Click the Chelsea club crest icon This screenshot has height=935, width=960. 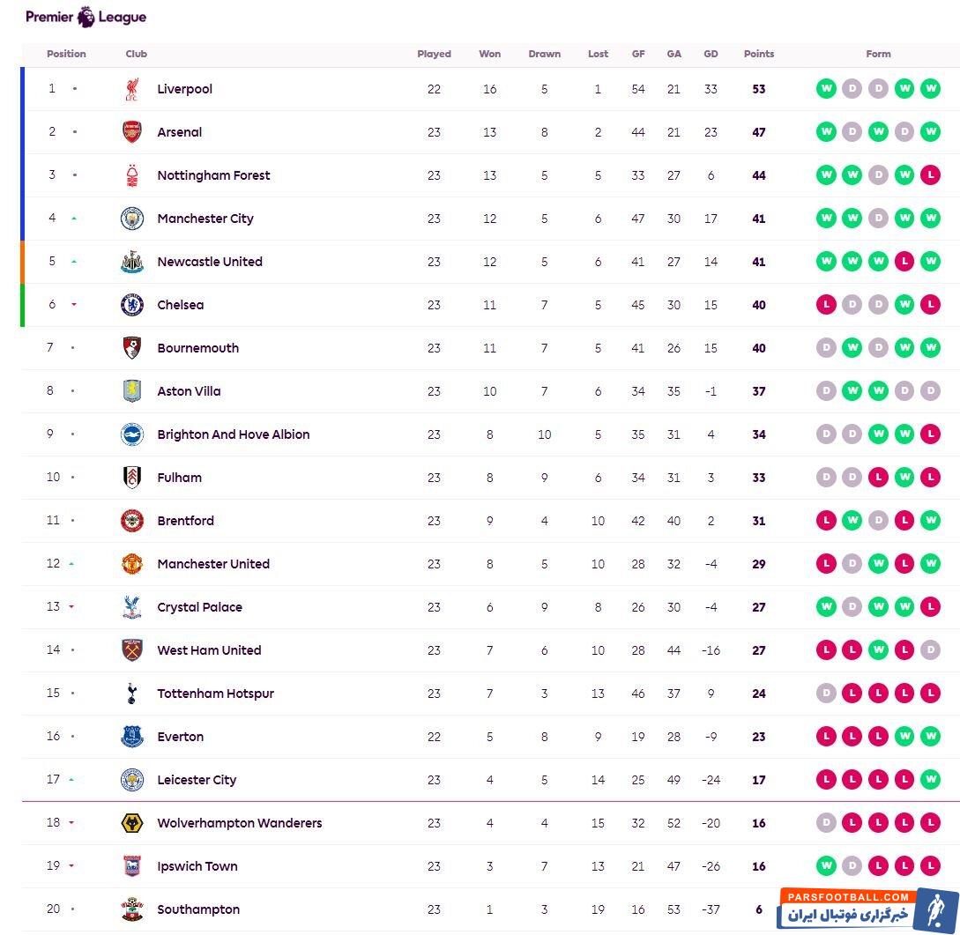click(x=131, y=305)
